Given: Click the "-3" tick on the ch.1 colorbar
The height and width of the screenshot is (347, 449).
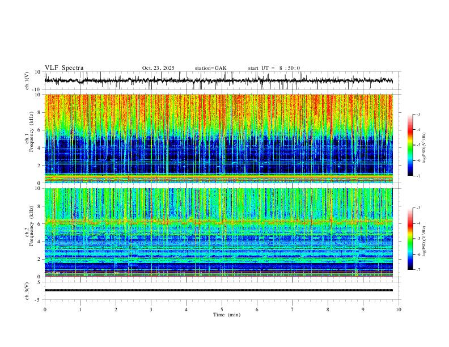Looking at the screenshot, I should click(x=418, y=114).
